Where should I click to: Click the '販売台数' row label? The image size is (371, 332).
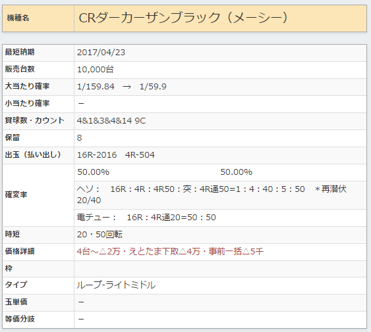(x=20, y=69)
